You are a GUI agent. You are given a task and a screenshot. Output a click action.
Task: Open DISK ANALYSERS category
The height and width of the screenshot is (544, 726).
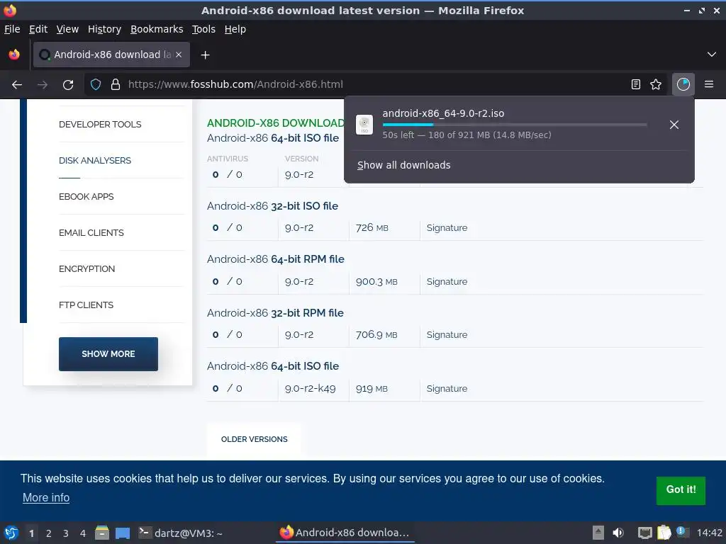[95, 161]
